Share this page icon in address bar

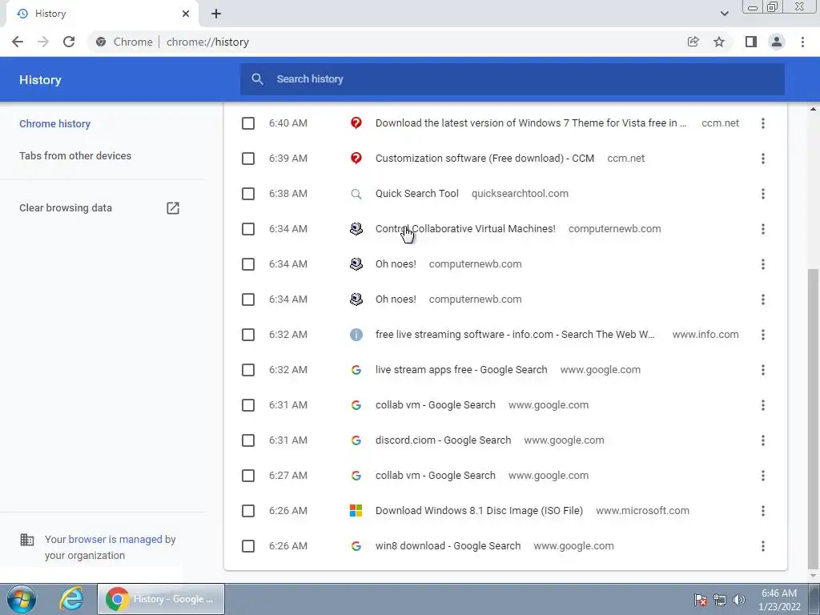tap(693, 42)
